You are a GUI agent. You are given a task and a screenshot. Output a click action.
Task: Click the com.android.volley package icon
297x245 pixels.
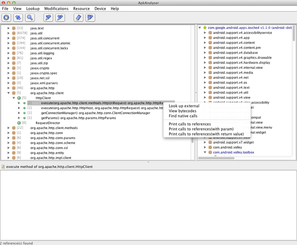click(x=210, y=147)
